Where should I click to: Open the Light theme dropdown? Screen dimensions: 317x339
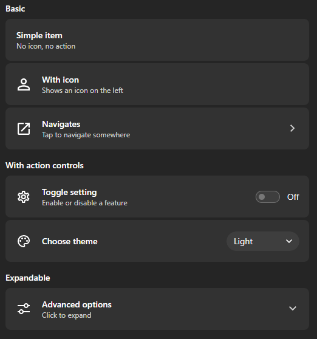(x=263, y=241)
